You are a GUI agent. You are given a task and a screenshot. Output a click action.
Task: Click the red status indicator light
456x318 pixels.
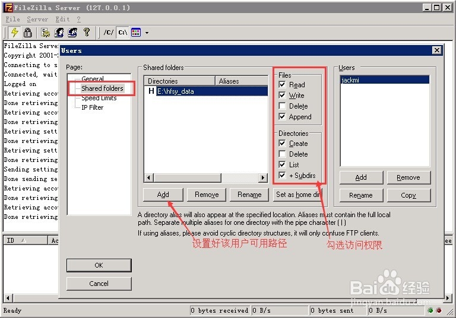click(439, 310)
